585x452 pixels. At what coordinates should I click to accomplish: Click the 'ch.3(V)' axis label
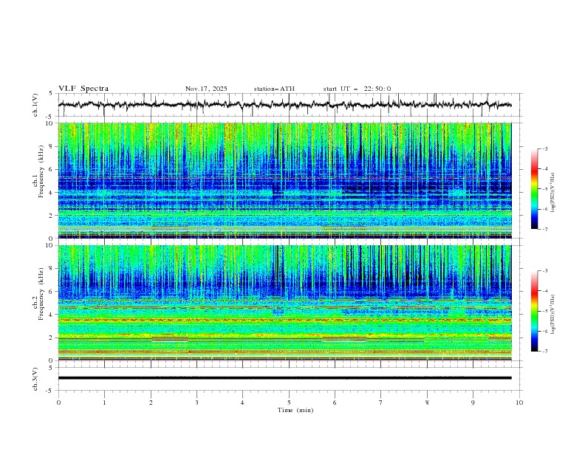[x=35, y=379]
